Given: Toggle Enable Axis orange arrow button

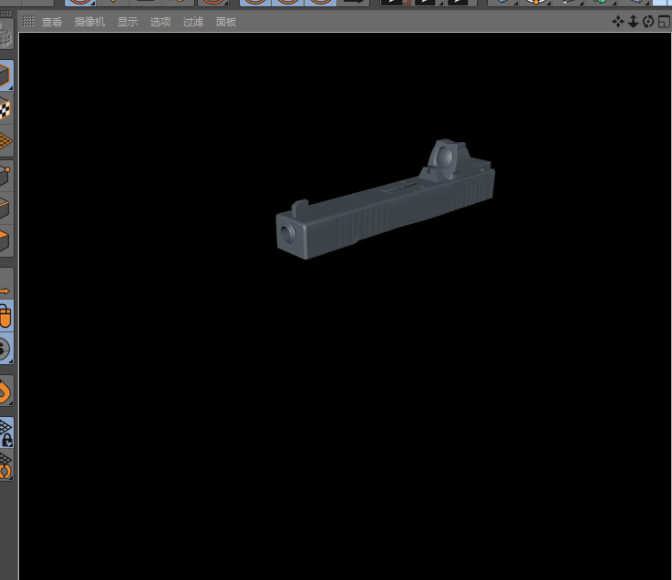Looking at the screenshot, I should (5, 290).
